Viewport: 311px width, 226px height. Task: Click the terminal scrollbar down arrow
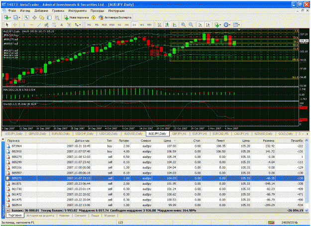(307, 211)
